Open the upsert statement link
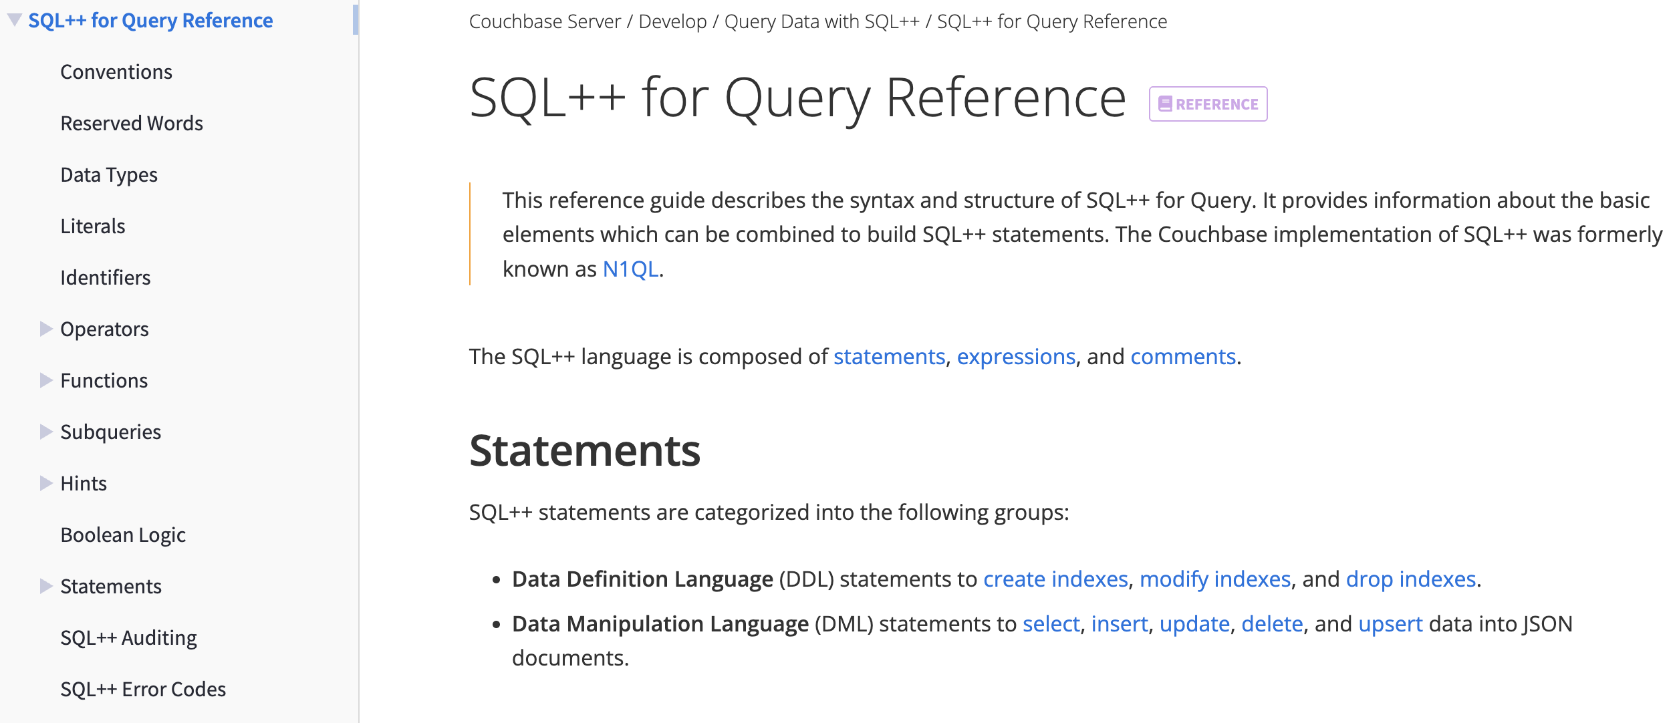 click(1391, 624)
